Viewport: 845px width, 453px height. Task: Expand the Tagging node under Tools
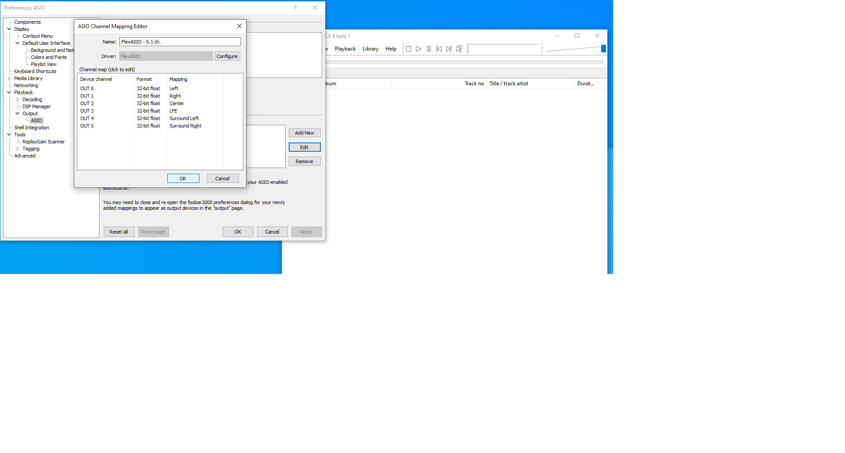tap(18, 149)
